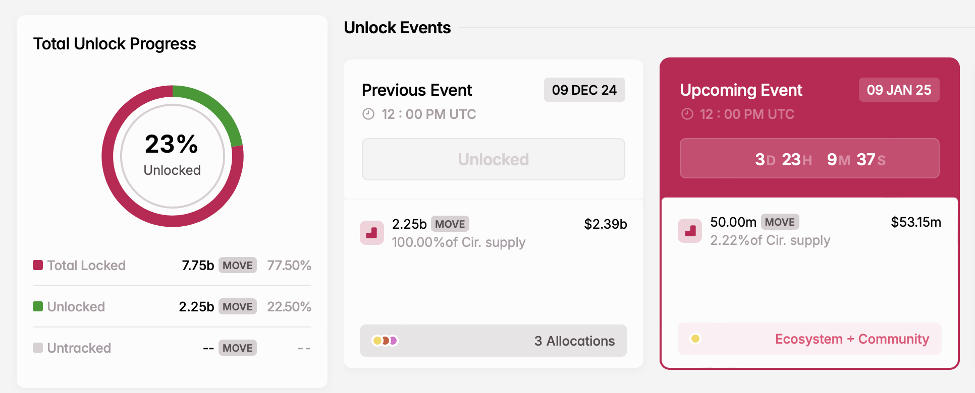This screenshot has height=393, width=975.
Task: Click the 09 DEC 24 date badge
Action: pos(584,90)
